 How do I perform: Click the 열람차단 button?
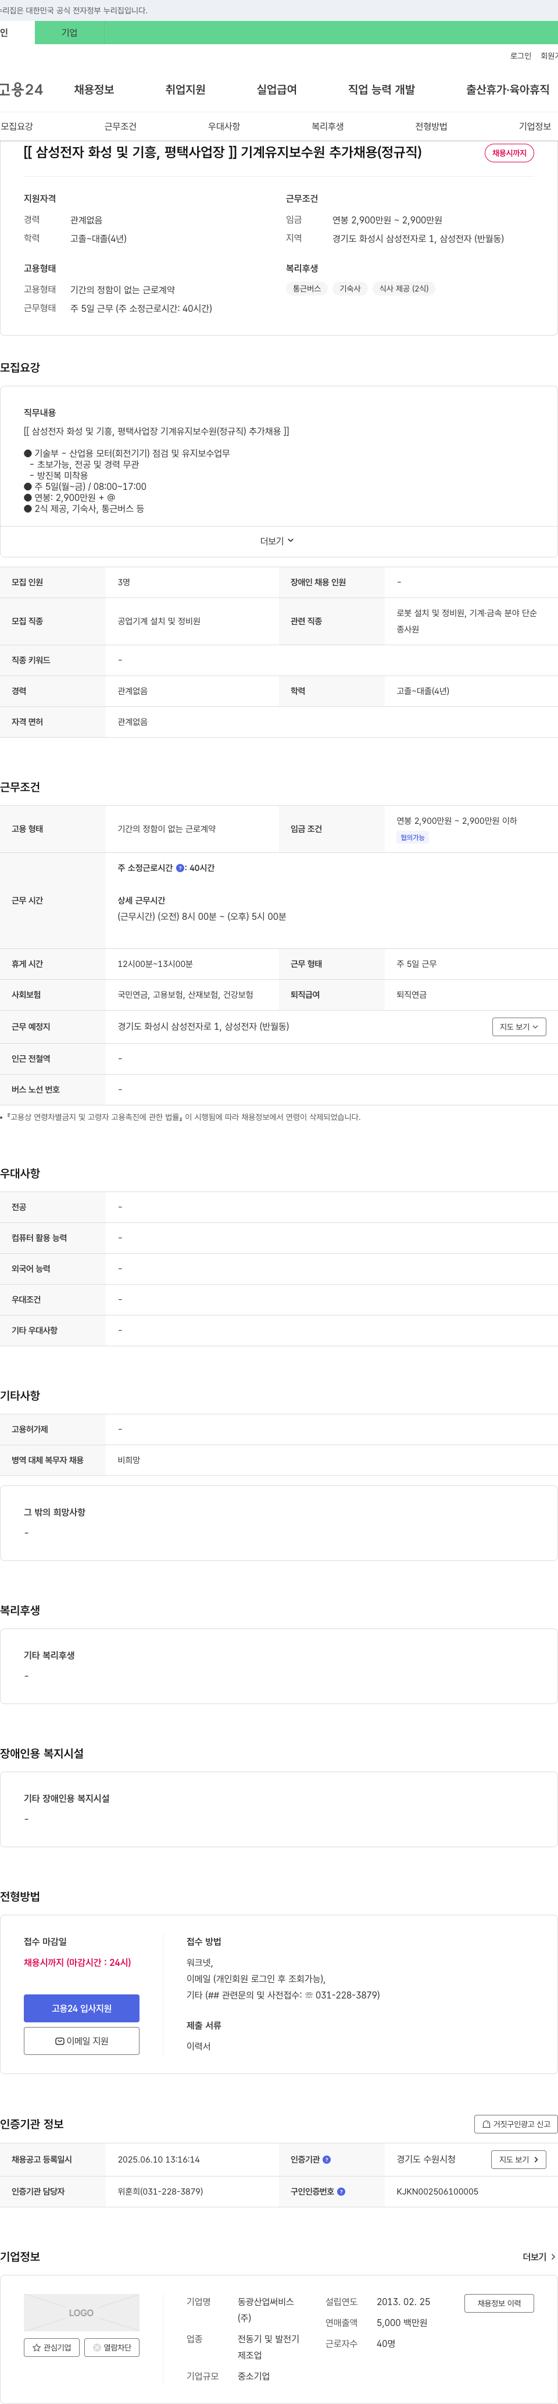[111, 2347]
